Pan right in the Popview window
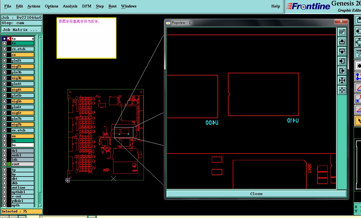This screenshot has height=218, width=361. point(342,71)
